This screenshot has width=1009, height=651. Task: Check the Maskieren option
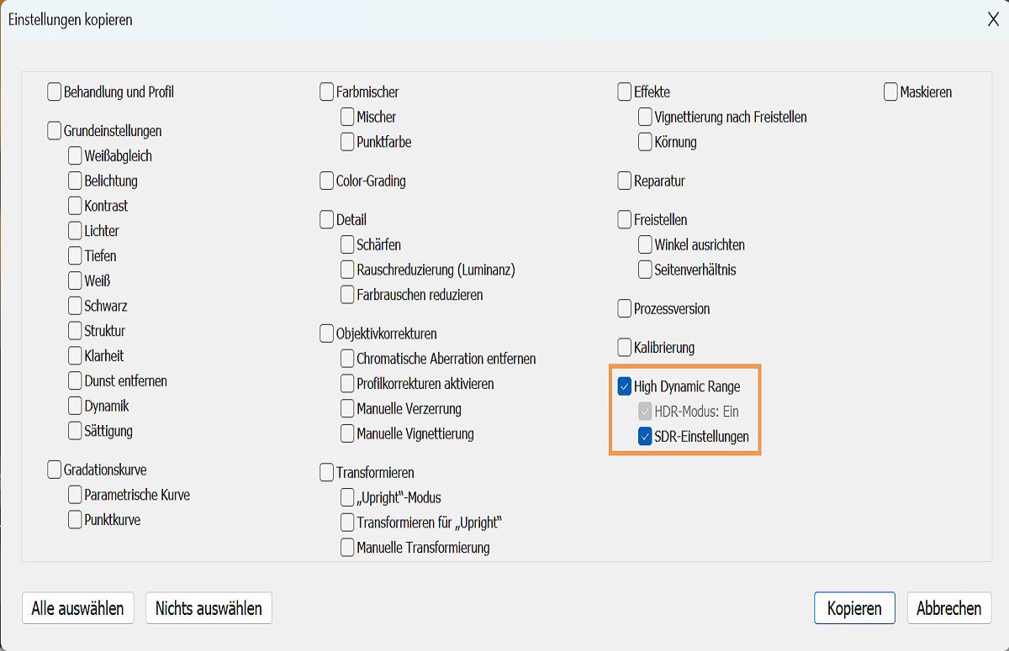click(x=890, y=92)
